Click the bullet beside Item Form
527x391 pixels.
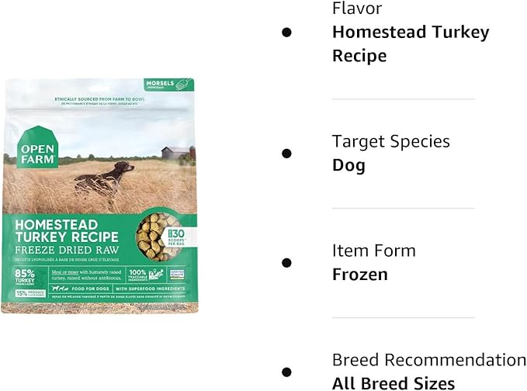pyautogui.click(x=286, y=262)
